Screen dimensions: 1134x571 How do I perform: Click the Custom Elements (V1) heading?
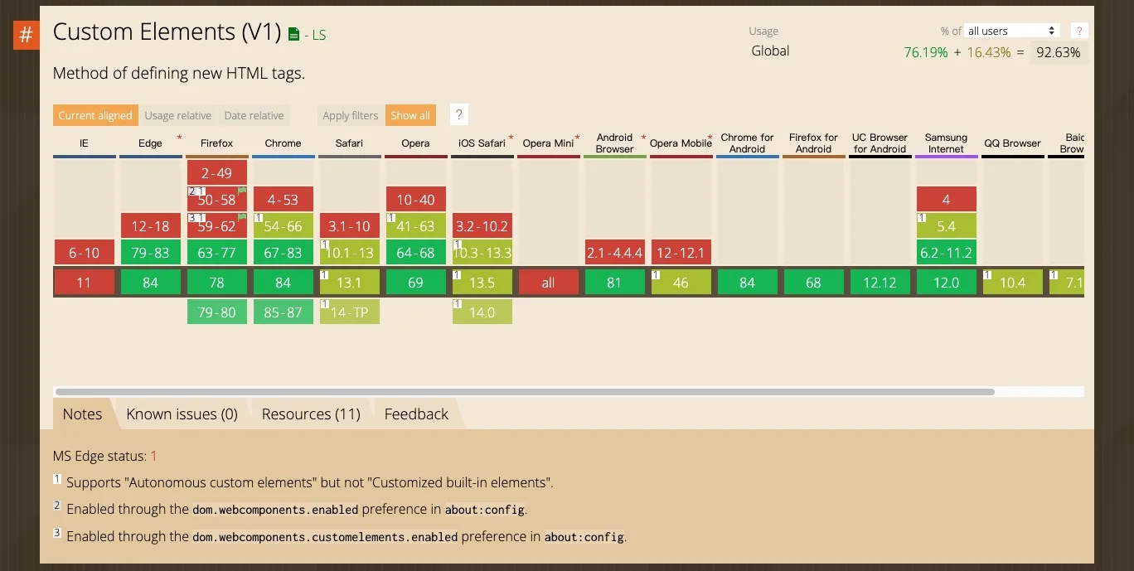[x=167, y=31]
